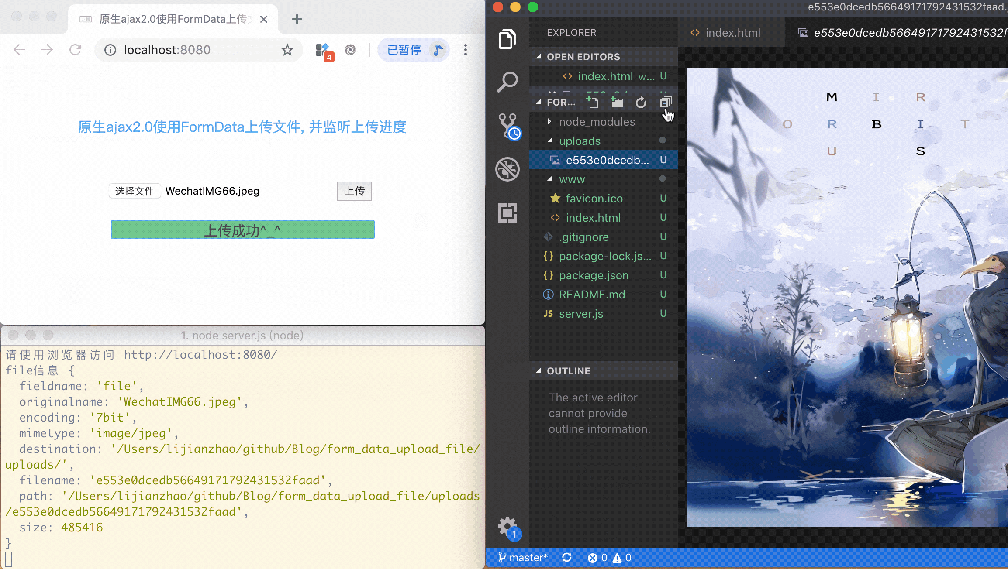
Task: Reload the localhost:8080 page in Chrome
Action: [75, 50]
